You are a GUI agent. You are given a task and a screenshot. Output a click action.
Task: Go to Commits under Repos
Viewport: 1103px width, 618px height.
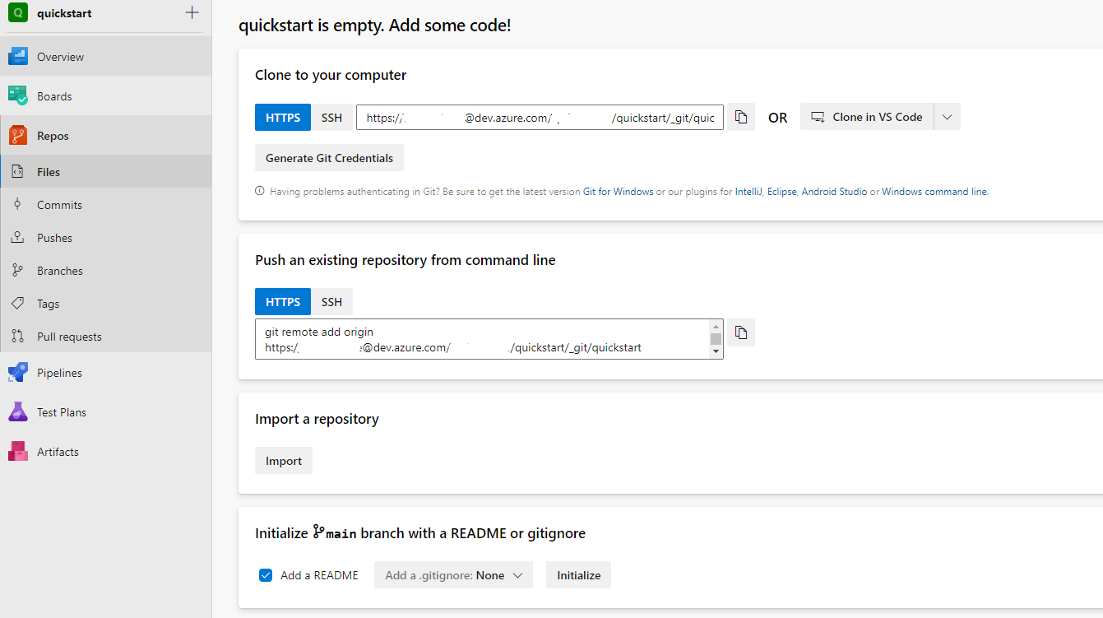click(105, 205)
